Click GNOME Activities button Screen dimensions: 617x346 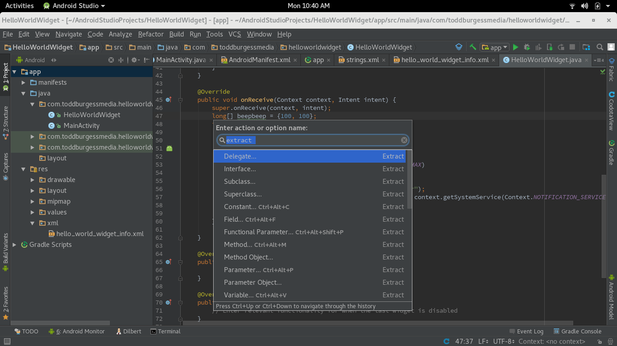pos(19,6)
